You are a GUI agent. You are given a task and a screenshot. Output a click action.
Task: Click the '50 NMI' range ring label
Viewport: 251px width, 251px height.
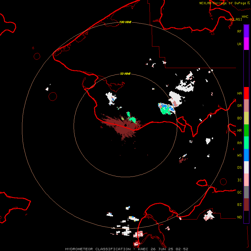(125, 74)
